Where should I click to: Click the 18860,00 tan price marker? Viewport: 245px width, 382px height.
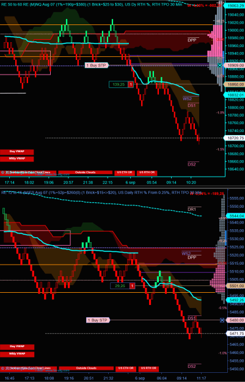coord(235,84)
